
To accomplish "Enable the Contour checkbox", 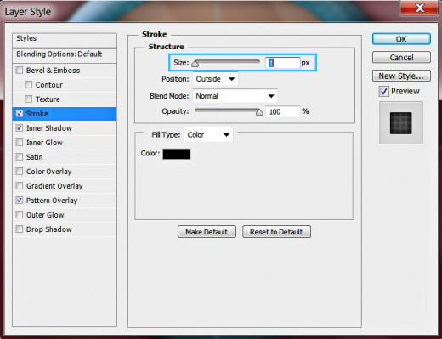I will click(28, 84).
